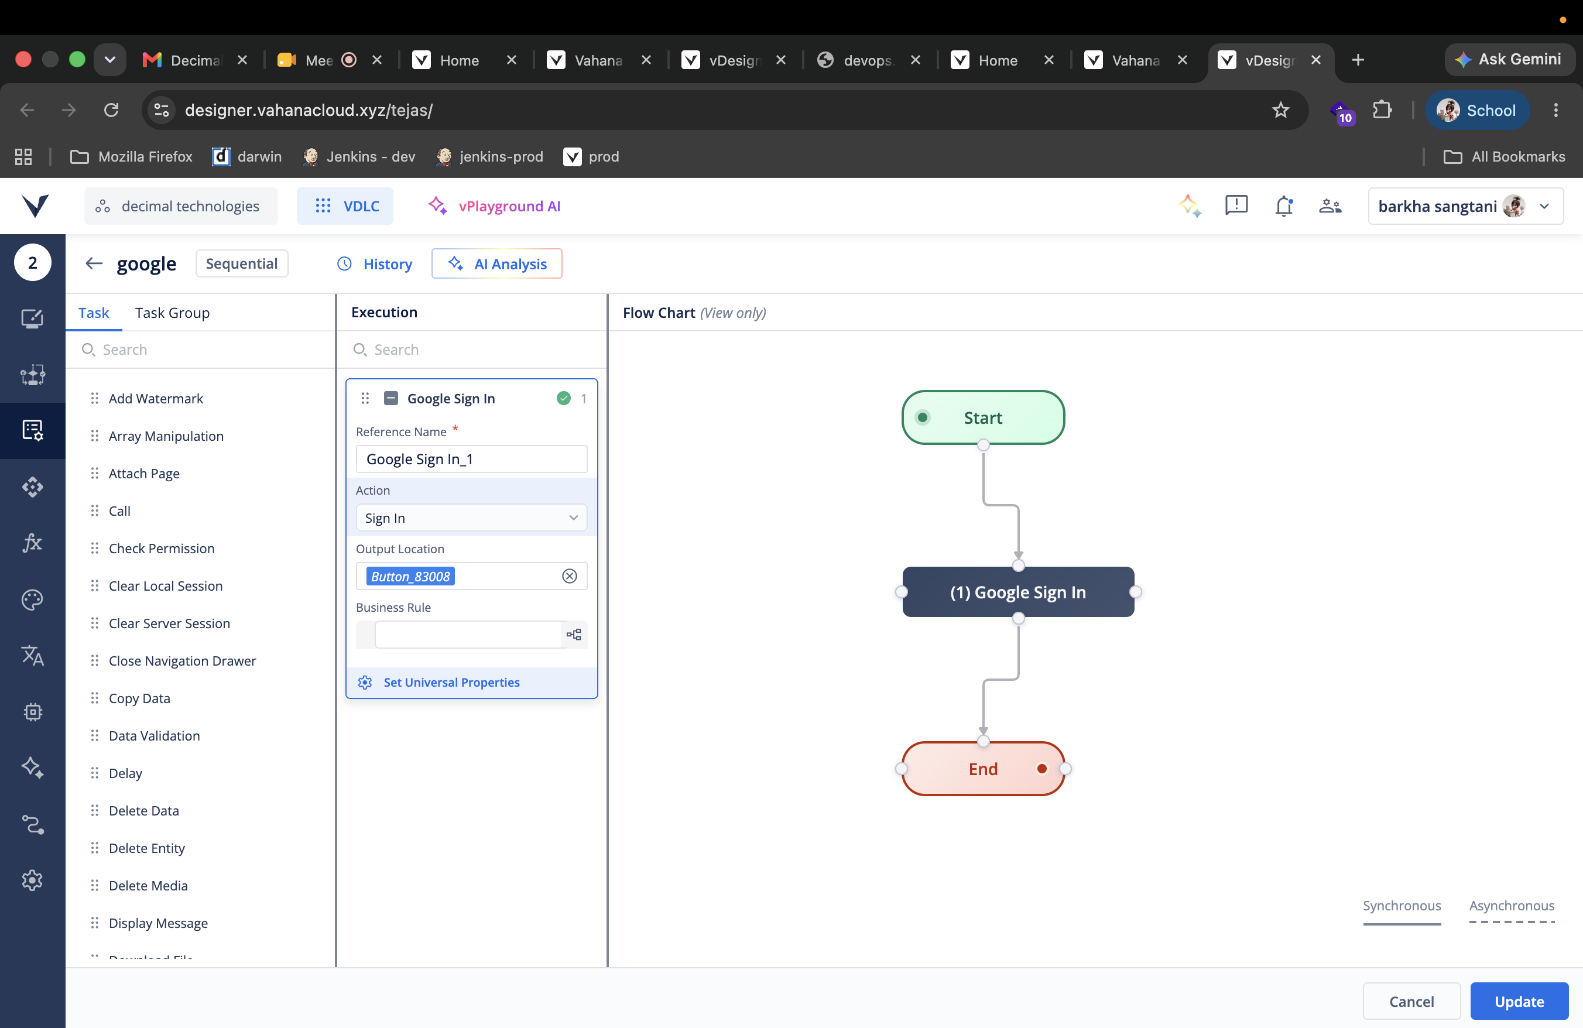Open the Chrome tab search dropdown arrow

(x=109, y=60)
